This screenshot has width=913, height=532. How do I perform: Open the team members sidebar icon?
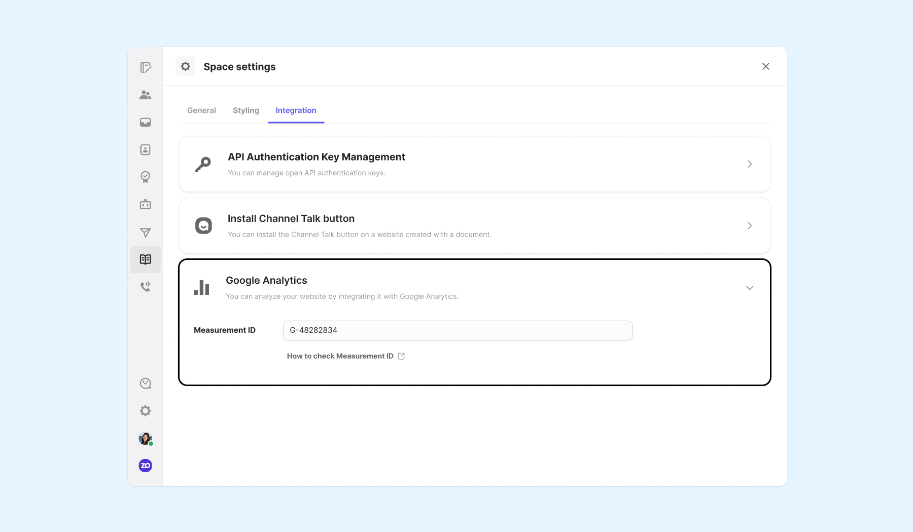click(146, 95)
